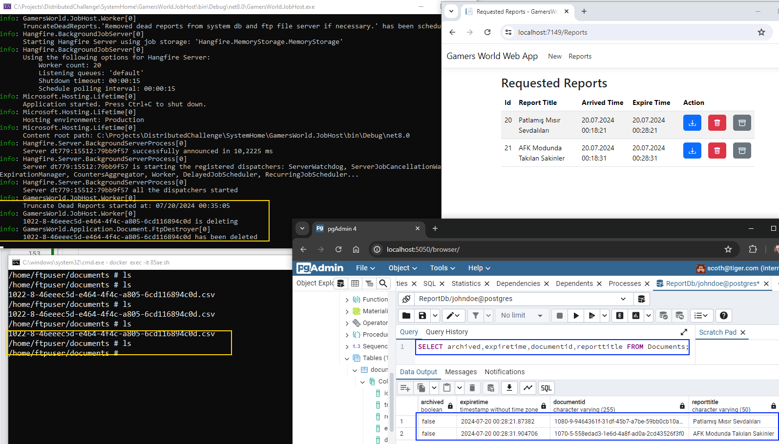Switch to the Dependencies tab in pgAdmin

point(518,283)
